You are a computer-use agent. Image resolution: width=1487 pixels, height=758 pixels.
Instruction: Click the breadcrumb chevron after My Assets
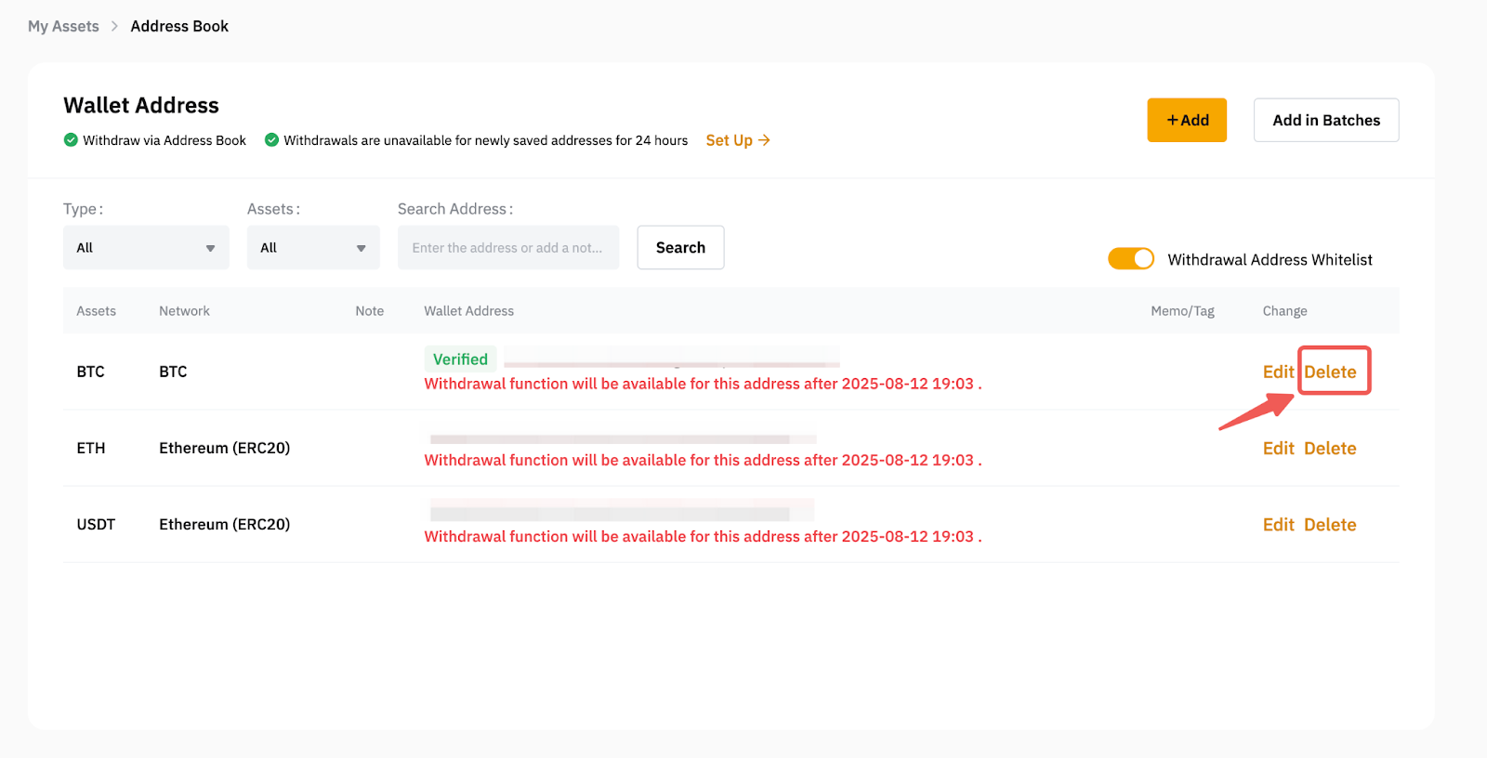tap(115, 26)
